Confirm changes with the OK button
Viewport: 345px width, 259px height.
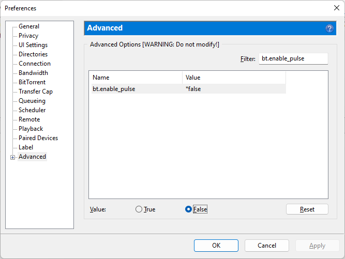pyautogui.click(x=216, y=246)
